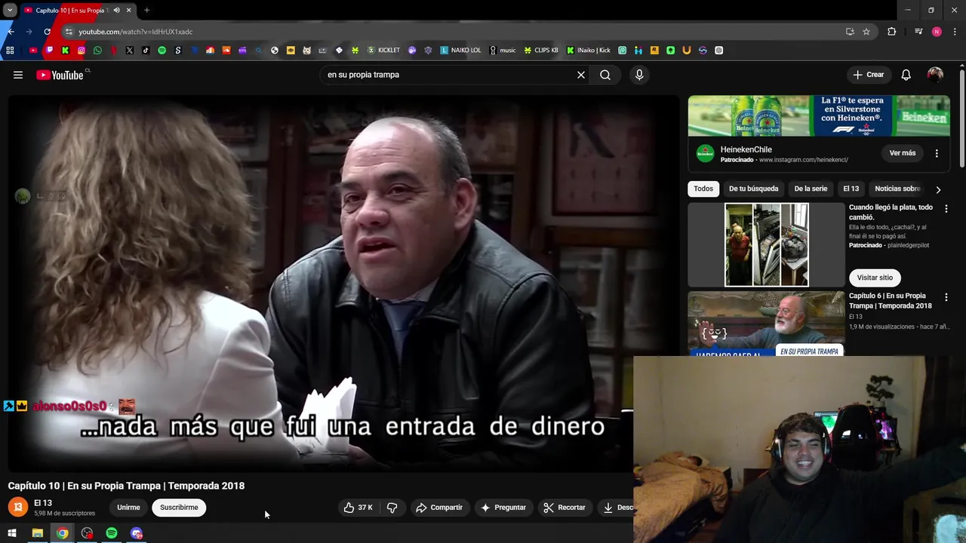The height and width of the screenshot is (543, 966).
Task: Dislike the video with thumbs-down
Action: tap(392, 508)
